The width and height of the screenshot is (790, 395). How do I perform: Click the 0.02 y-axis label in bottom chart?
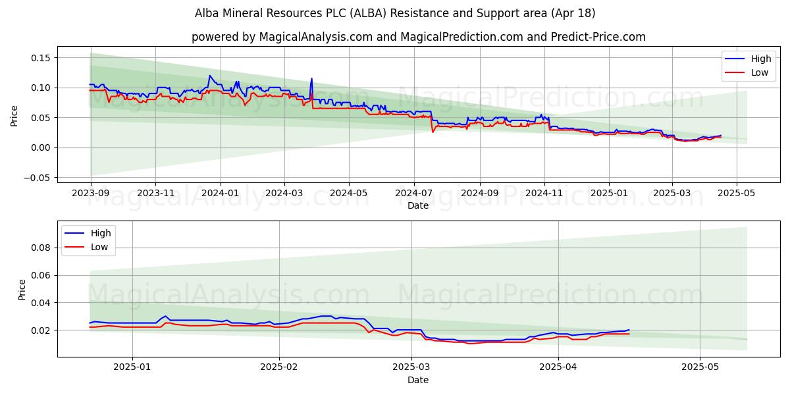[41, 330]
